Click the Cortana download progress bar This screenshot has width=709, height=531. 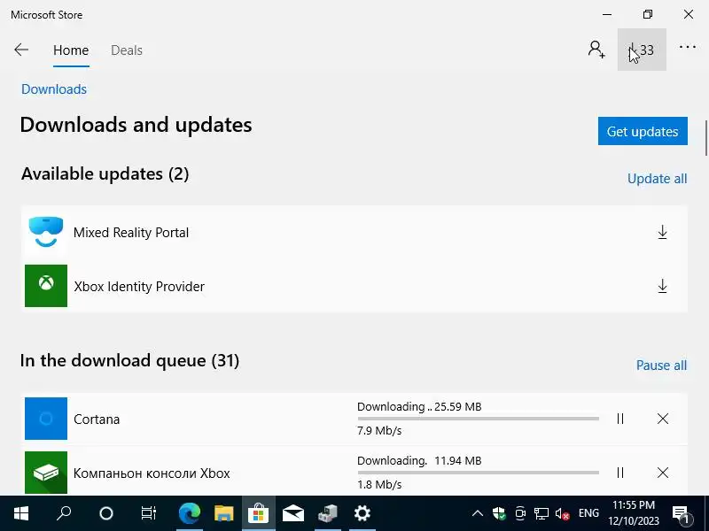click(x=479, y=419)
